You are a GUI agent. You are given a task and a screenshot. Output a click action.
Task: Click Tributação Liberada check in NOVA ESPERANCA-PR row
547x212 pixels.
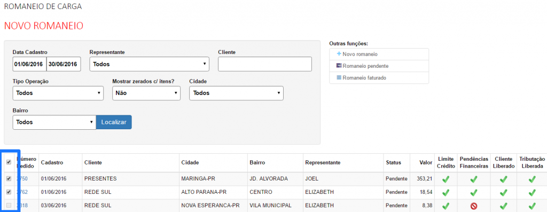click(x=532, y=206)
